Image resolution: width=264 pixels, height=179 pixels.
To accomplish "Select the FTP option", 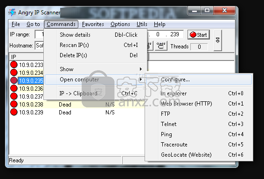I will tap(199, 114).
